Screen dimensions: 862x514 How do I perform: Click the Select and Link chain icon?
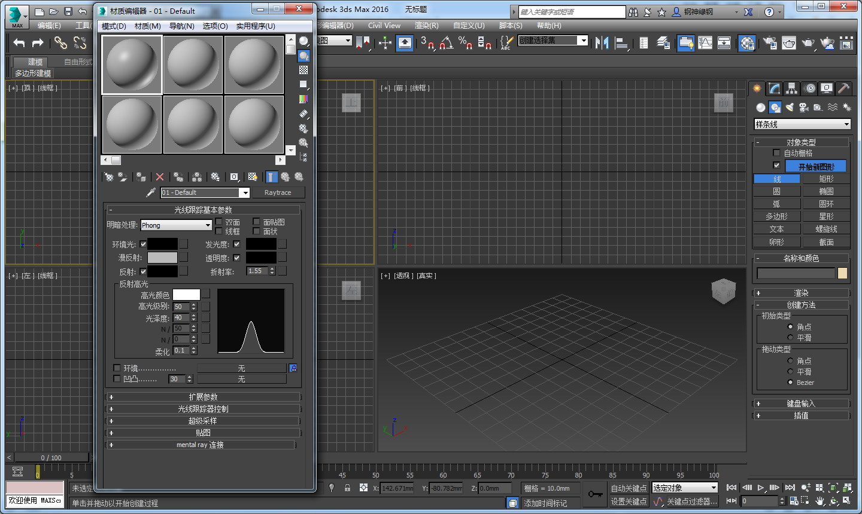60,42
